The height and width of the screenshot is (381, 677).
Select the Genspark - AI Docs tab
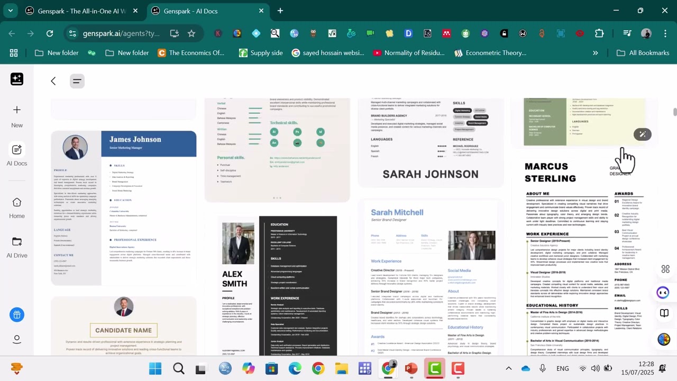coord(207,11)
